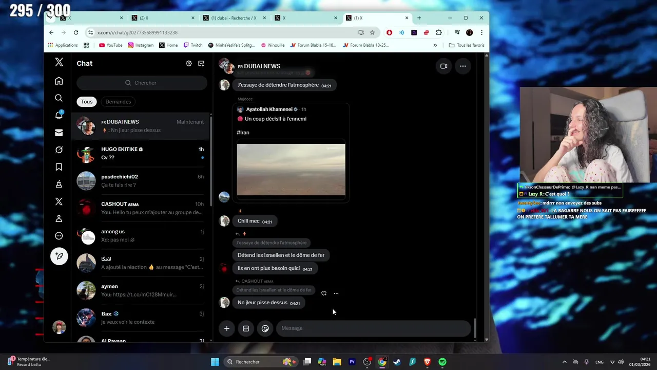
Task: Click the chat message list scrollbar
Action: pos(475,328)
